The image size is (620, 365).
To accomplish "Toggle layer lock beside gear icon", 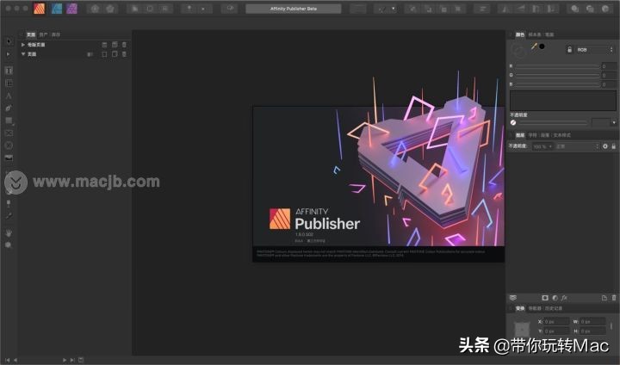I will tap(614, 146).
